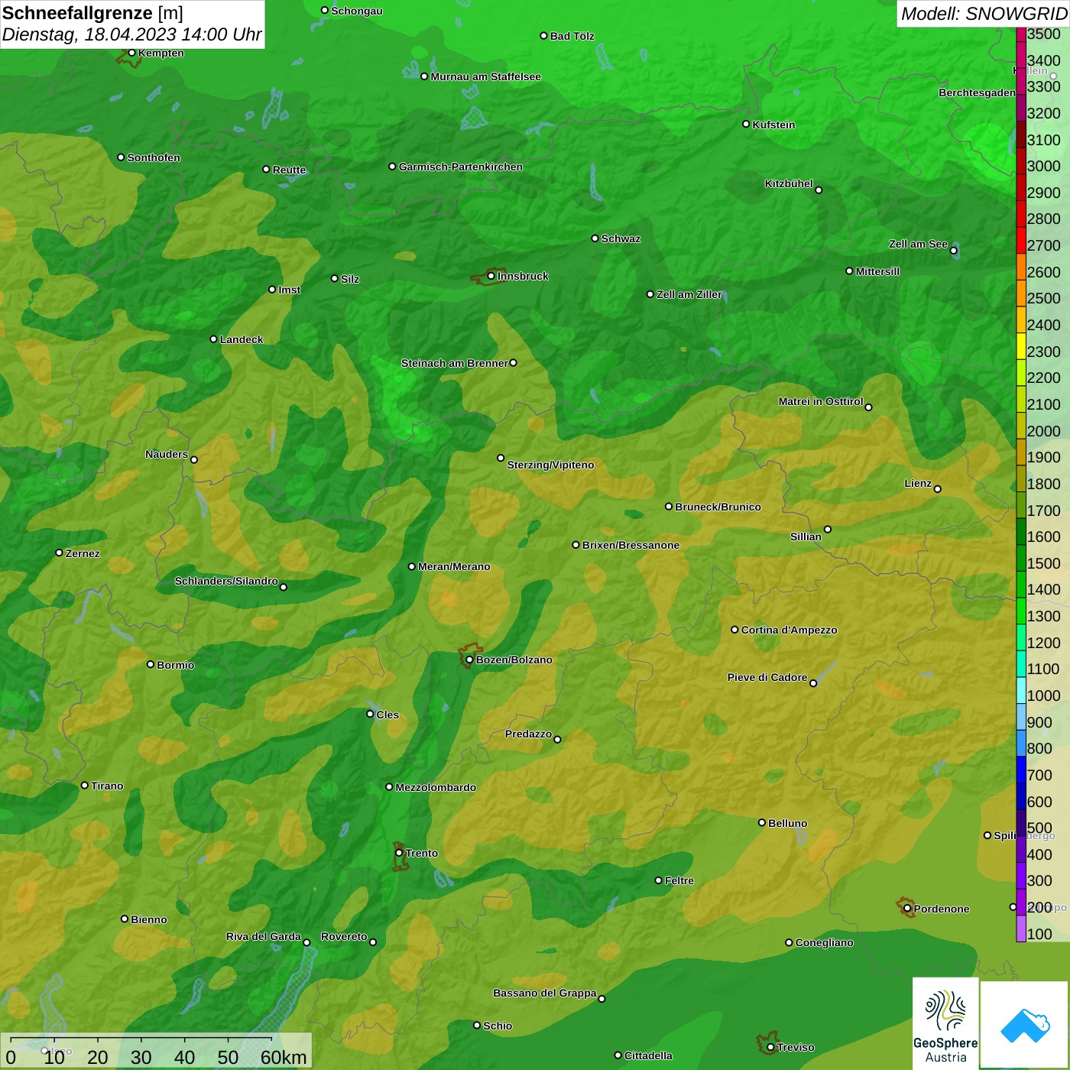Select the orange 2500 legend swatch
The height and width of the screenshot is (1070, 1070).
point(1021,293)
